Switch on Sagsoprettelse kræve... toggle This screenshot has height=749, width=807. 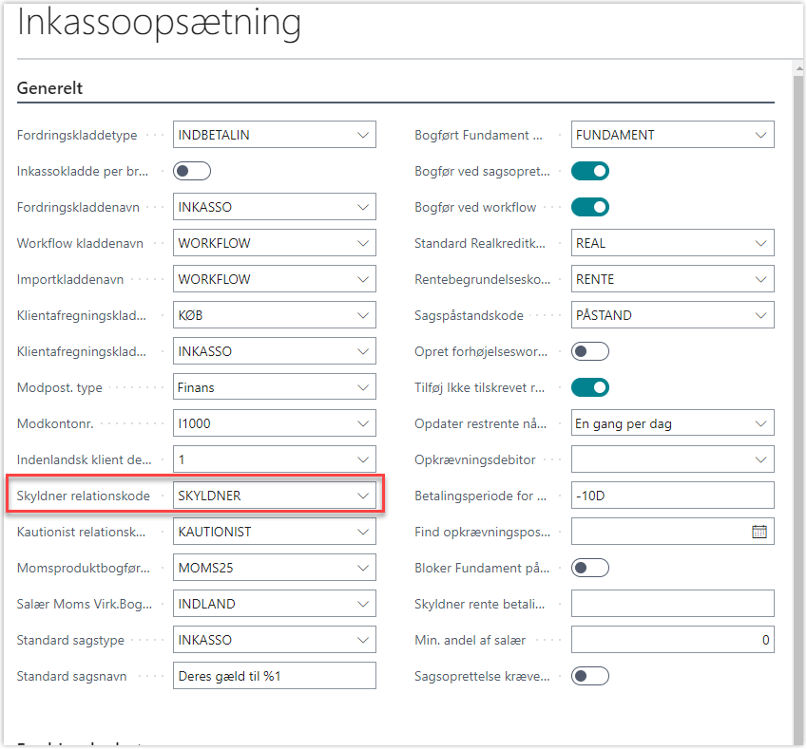(589, 676)
